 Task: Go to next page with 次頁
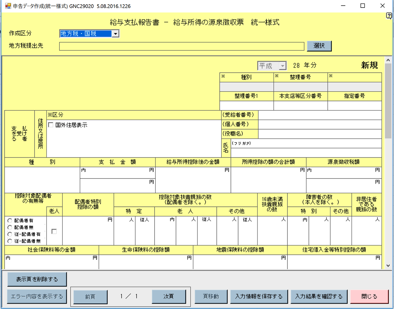click(x=169, y=297)
